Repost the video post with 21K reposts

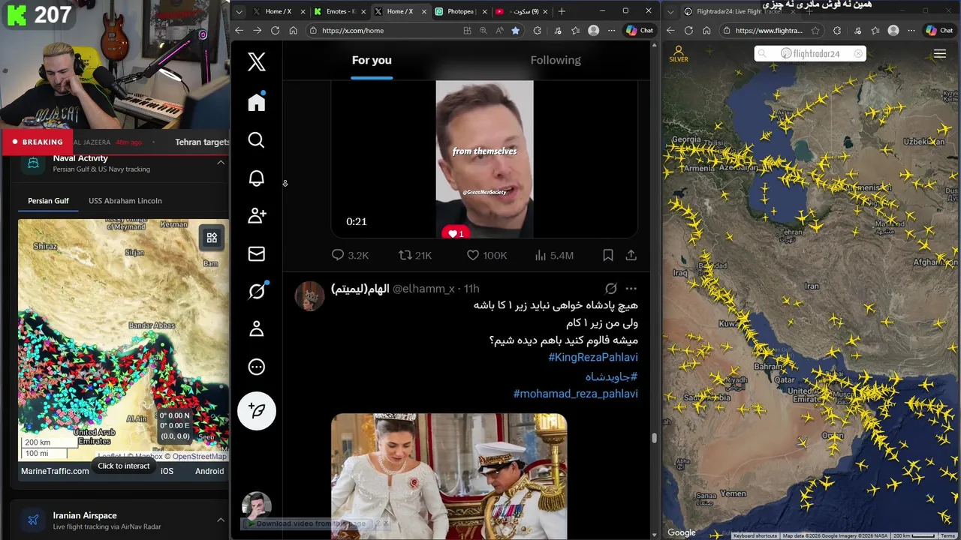pos(415,256)
